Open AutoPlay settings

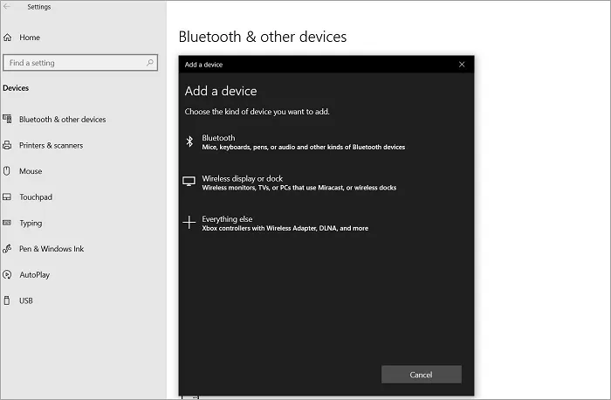[x=35, y=275]
